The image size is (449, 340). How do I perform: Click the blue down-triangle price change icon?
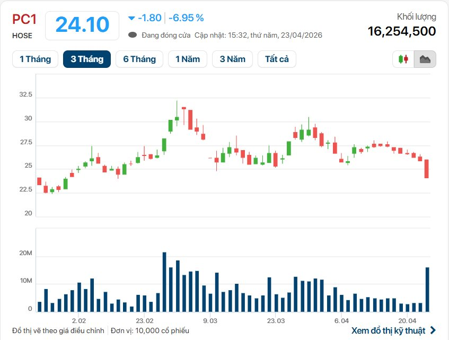(x=131, y=18)
